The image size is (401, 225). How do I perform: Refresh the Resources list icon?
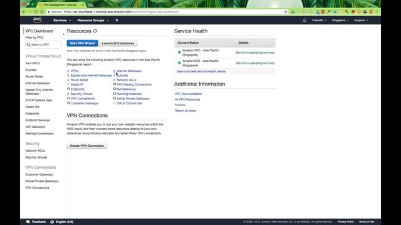coord(95,31)
